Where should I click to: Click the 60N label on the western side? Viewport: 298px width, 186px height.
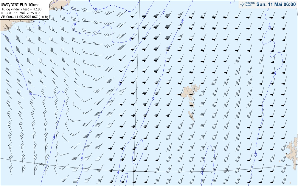tap(41, 164)
